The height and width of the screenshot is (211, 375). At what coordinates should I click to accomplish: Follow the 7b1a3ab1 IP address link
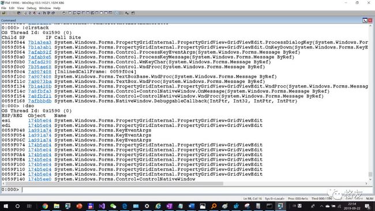[x=40, y=47]
